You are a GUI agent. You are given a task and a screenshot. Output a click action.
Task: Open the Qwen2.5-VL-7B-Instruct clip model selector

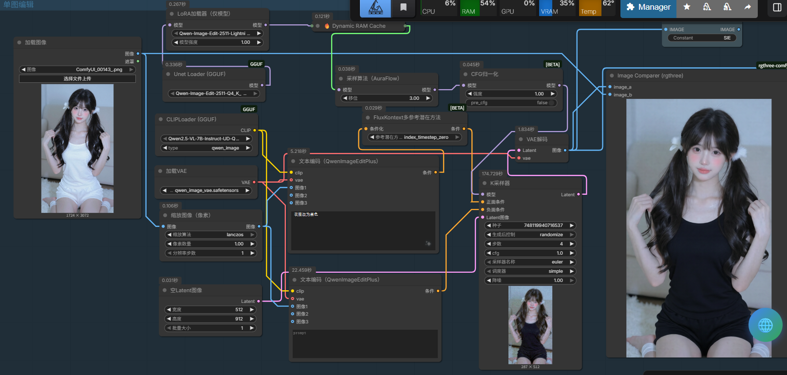(x=206, y=139)
